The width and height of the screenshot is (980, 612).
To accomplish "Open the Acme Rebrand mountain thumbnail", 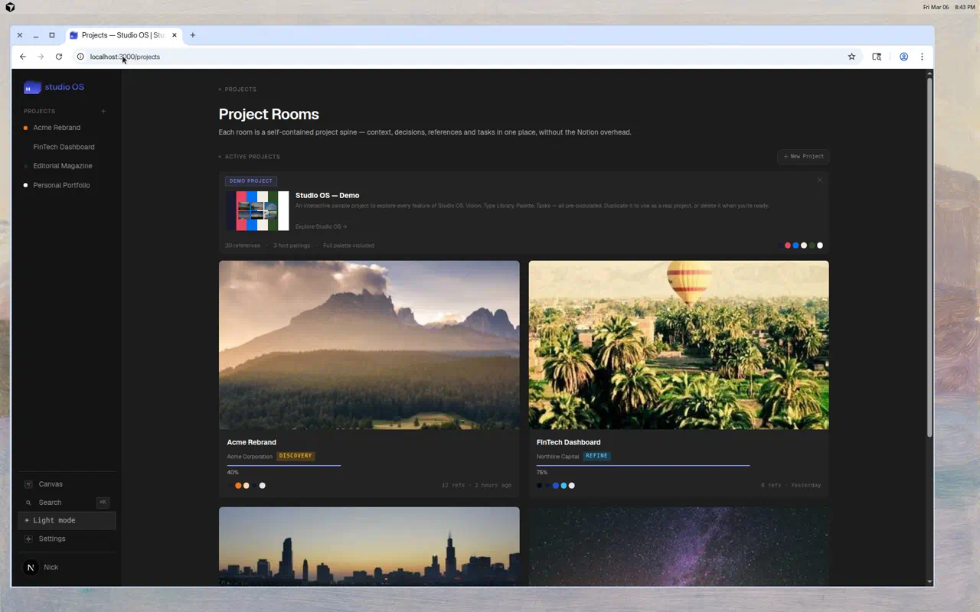I will click(369, 344).
